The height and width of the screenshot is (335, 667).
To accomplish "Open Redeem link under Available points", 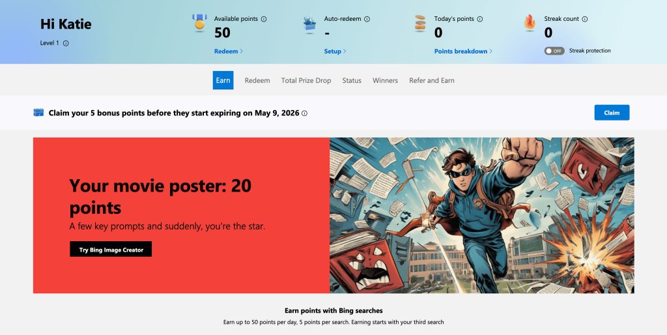I will 228,51.
